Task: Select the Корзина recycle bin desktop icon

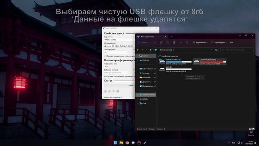Action: [251, 133]
